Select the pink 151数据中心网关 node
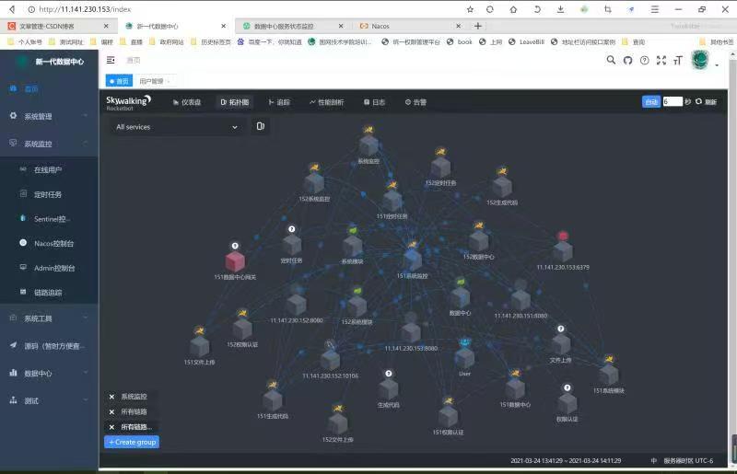737x474 pixels. click(235, 262)
